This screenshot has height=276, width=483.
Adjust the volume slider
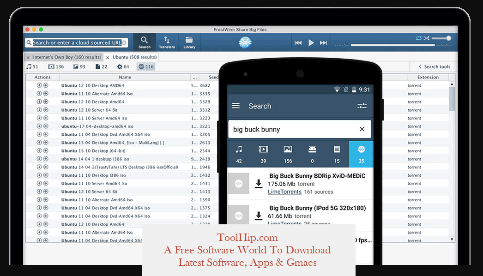[441, 38]
